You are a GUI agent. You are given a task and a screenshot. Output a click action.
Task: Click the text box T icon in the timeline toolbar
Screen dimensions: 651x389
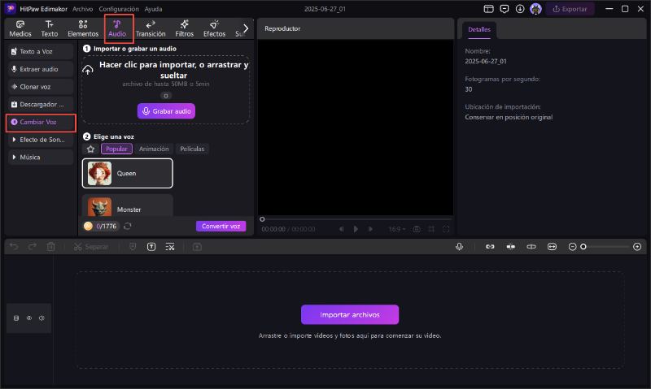tap(151, 247)
